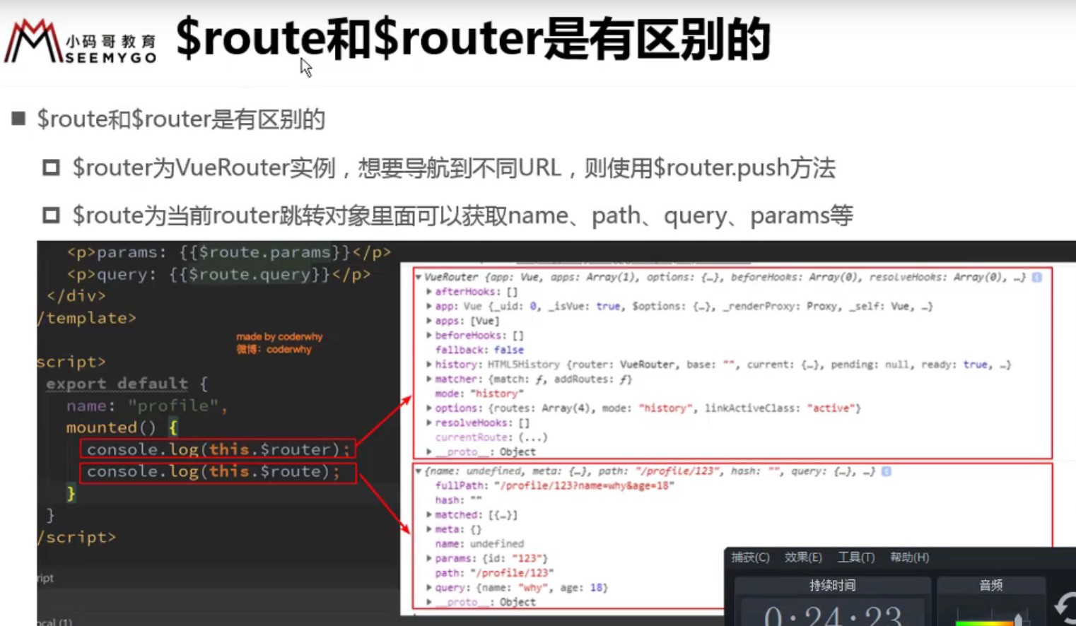The height and width of the screenshot is (626, 1076).
Task: Expand the options: {routes: Array(4)} property
Action: 429,408
